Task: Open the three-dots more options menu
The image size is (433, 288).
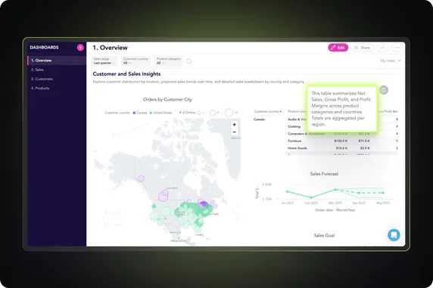Action: [x=397, y=48]
